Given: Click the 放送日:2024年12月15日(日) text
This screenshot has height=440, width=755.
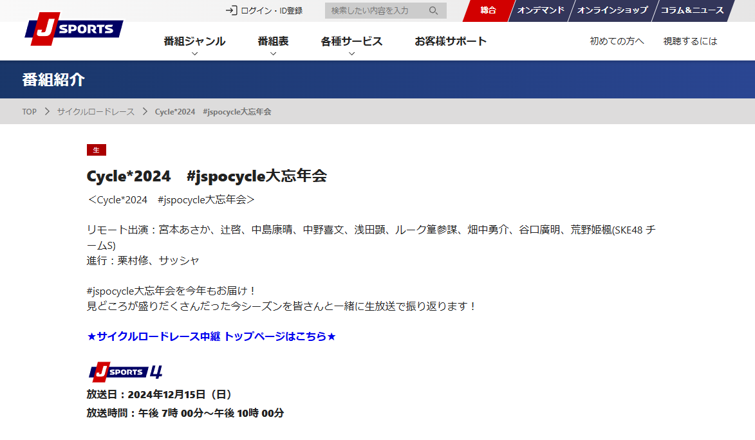Looking at the screenshot, I should pos(160,395).
